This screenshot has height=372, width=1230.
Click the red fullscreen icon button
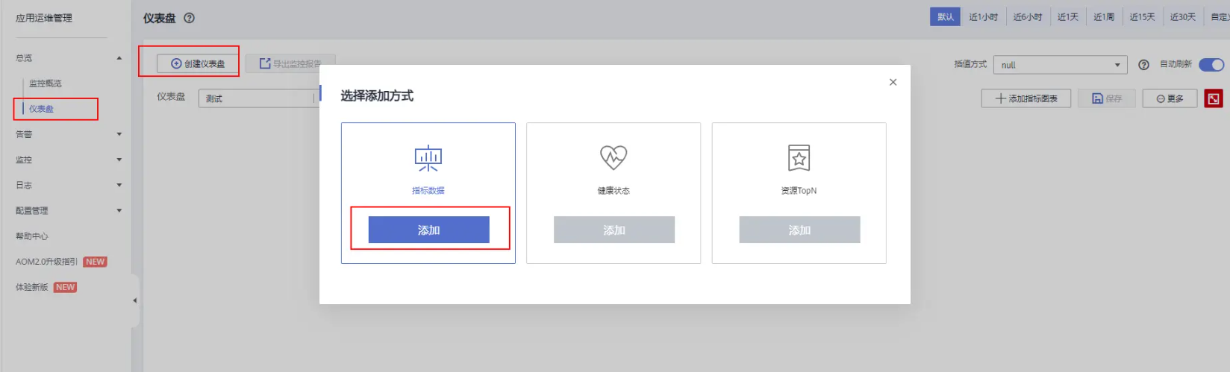(x=1214, y=98)
